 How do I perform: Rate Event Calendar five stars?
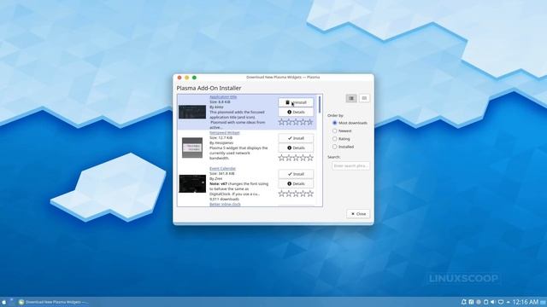pos(309,194)
